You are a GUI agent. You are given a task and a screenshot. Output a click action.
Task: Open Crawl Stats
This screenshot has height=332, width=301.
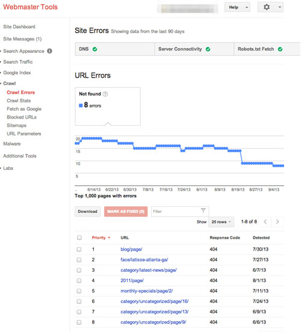pos(19,100)
